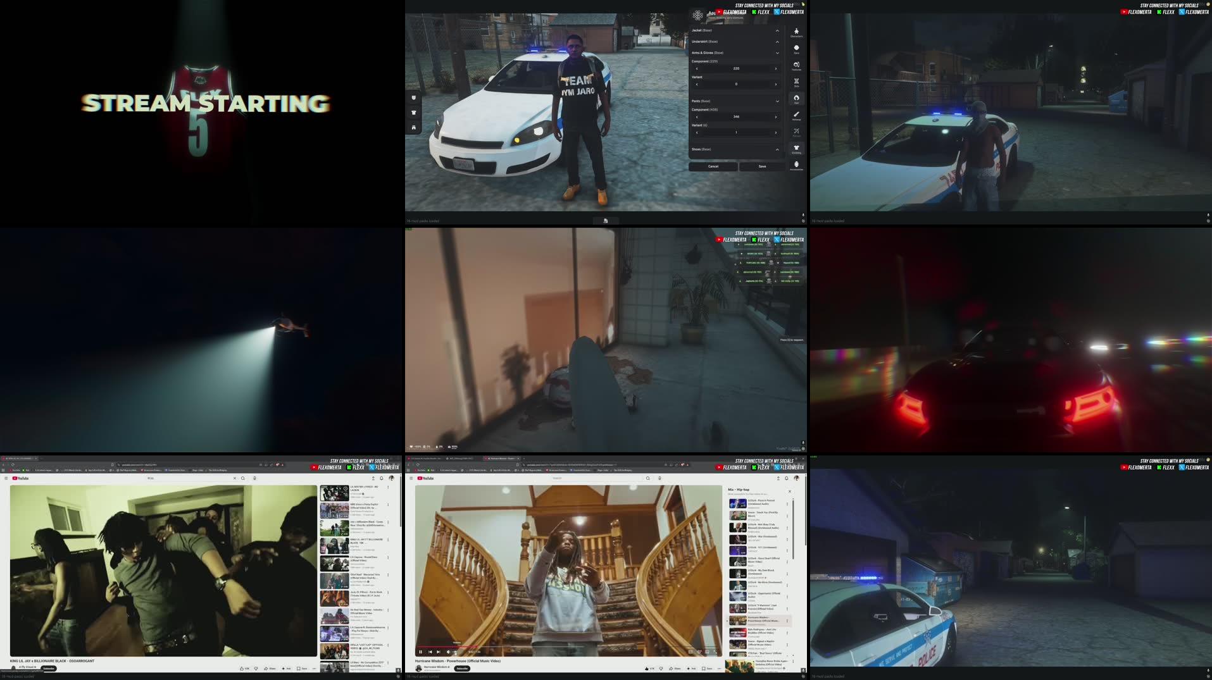
Task: Expand the Arms & Gloves (Base) section
Action: click(x=778, y=53)
